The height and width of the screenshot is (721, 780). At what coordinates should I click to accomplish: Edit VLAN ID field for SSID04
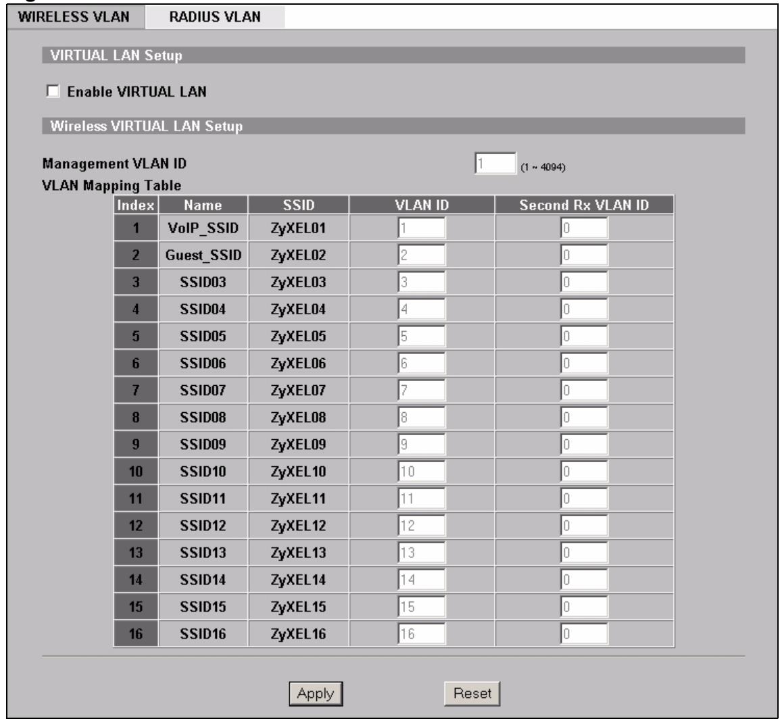[x=421, y=309]
